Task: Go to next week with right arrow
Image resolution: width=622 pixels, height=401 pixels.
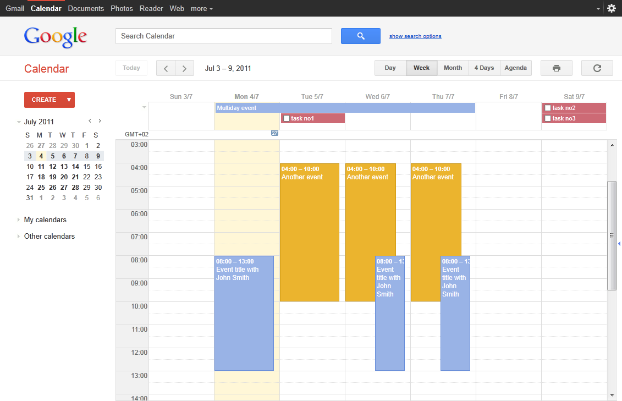Action: (184, 68)
